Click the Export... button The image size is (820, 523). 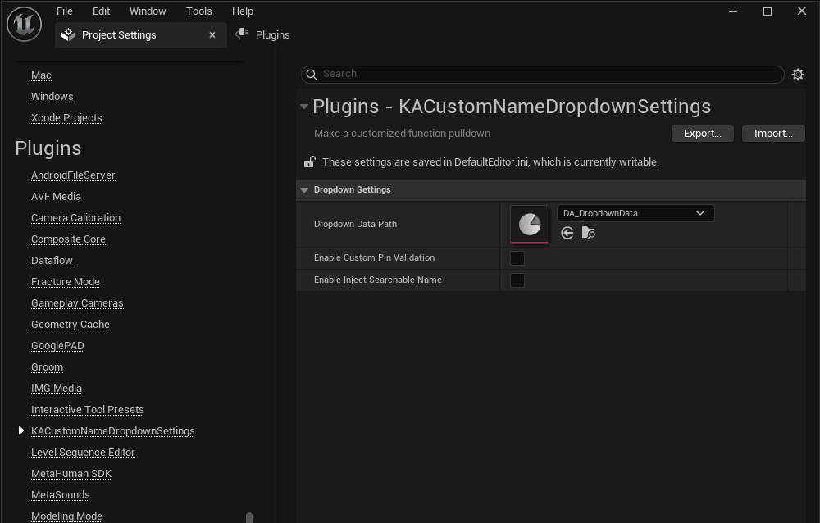tap(702, 134)
